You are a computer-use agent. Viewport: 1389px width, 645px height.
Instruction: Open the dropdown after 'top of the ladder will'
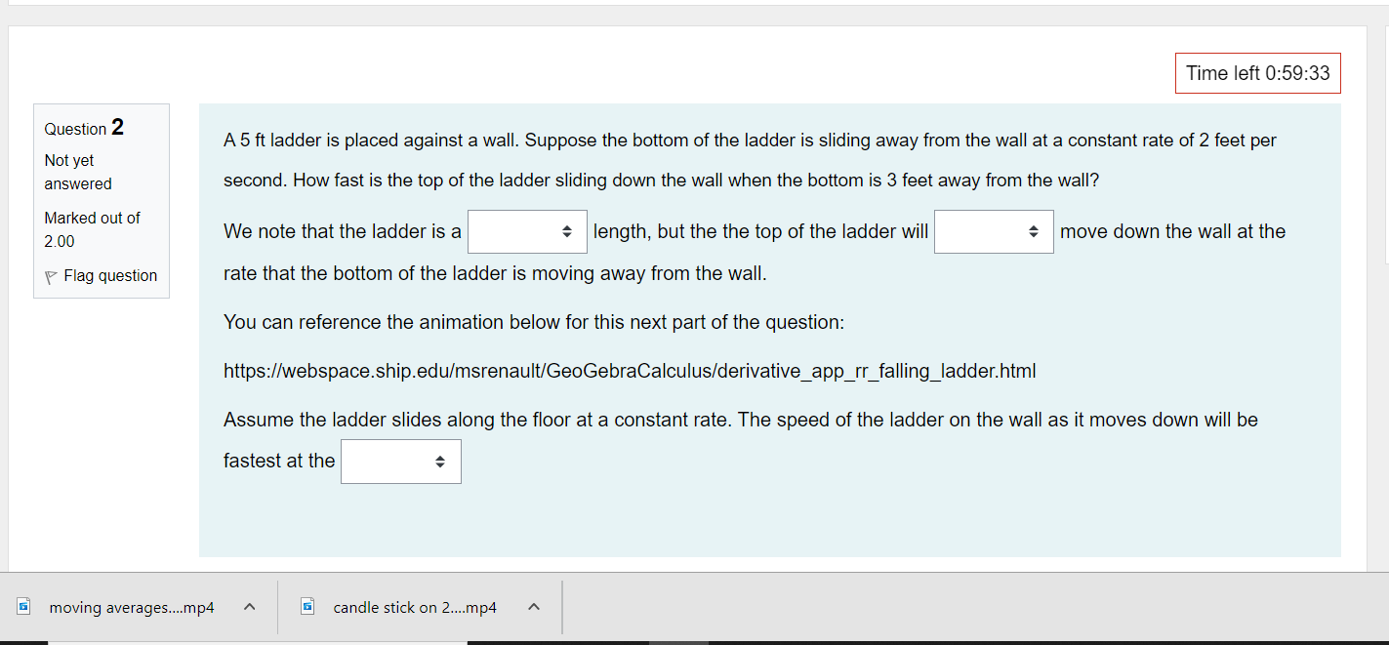pos(994,231)
